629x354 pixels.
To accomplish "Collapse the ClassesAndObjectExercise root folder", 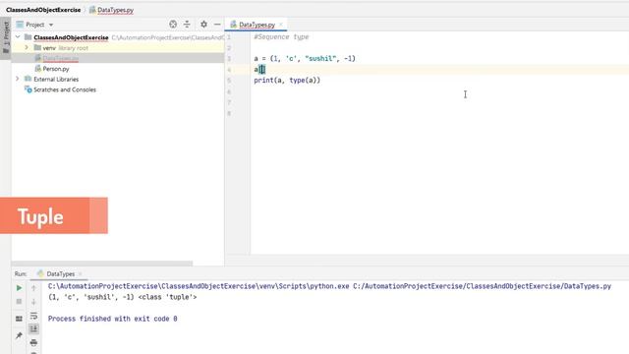I will tap(18, 37).
